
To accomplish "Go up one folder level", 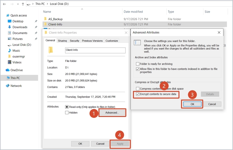I will tap(23, 4).
